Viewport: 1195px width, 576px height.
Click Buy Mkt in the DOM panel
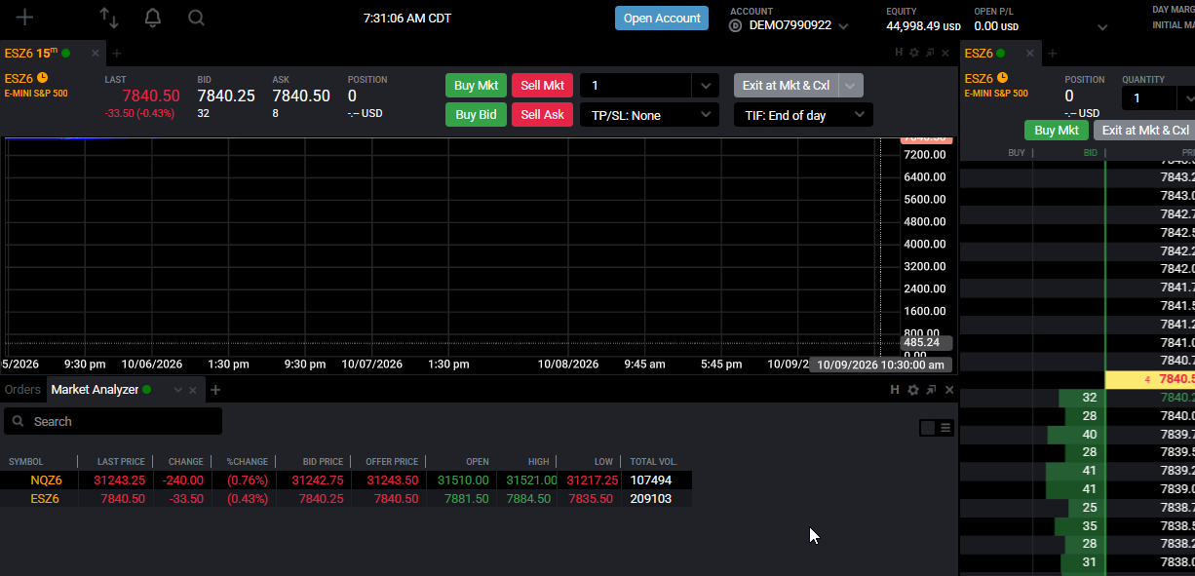point(1057,131)
